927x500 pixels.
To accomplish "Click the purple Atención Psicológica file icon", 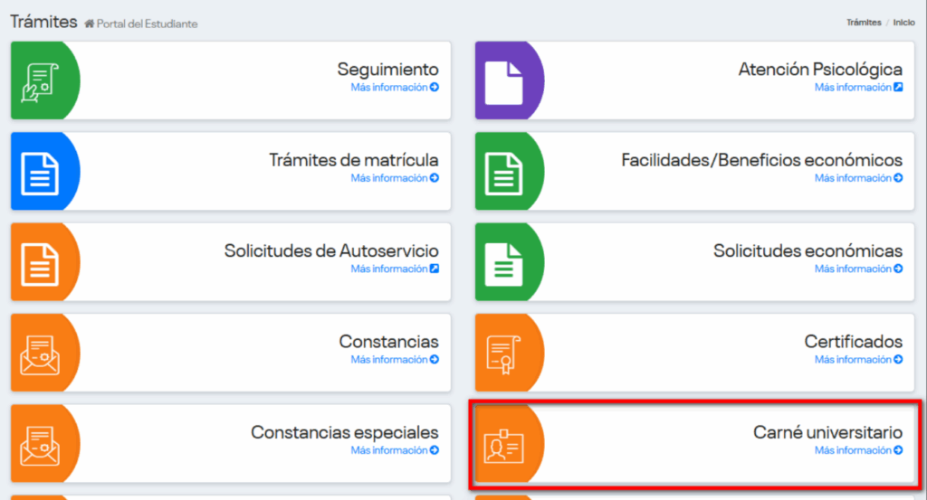I will point(504,80).
